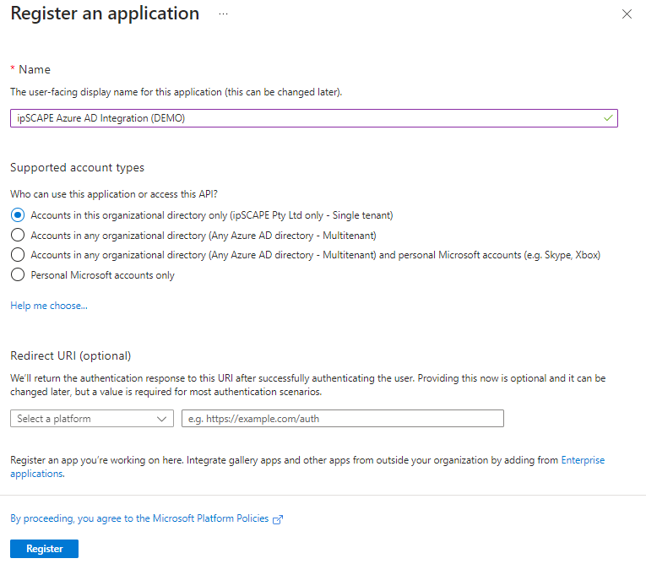
Task: Focus the Redirect URI input box
Action: 342,419
